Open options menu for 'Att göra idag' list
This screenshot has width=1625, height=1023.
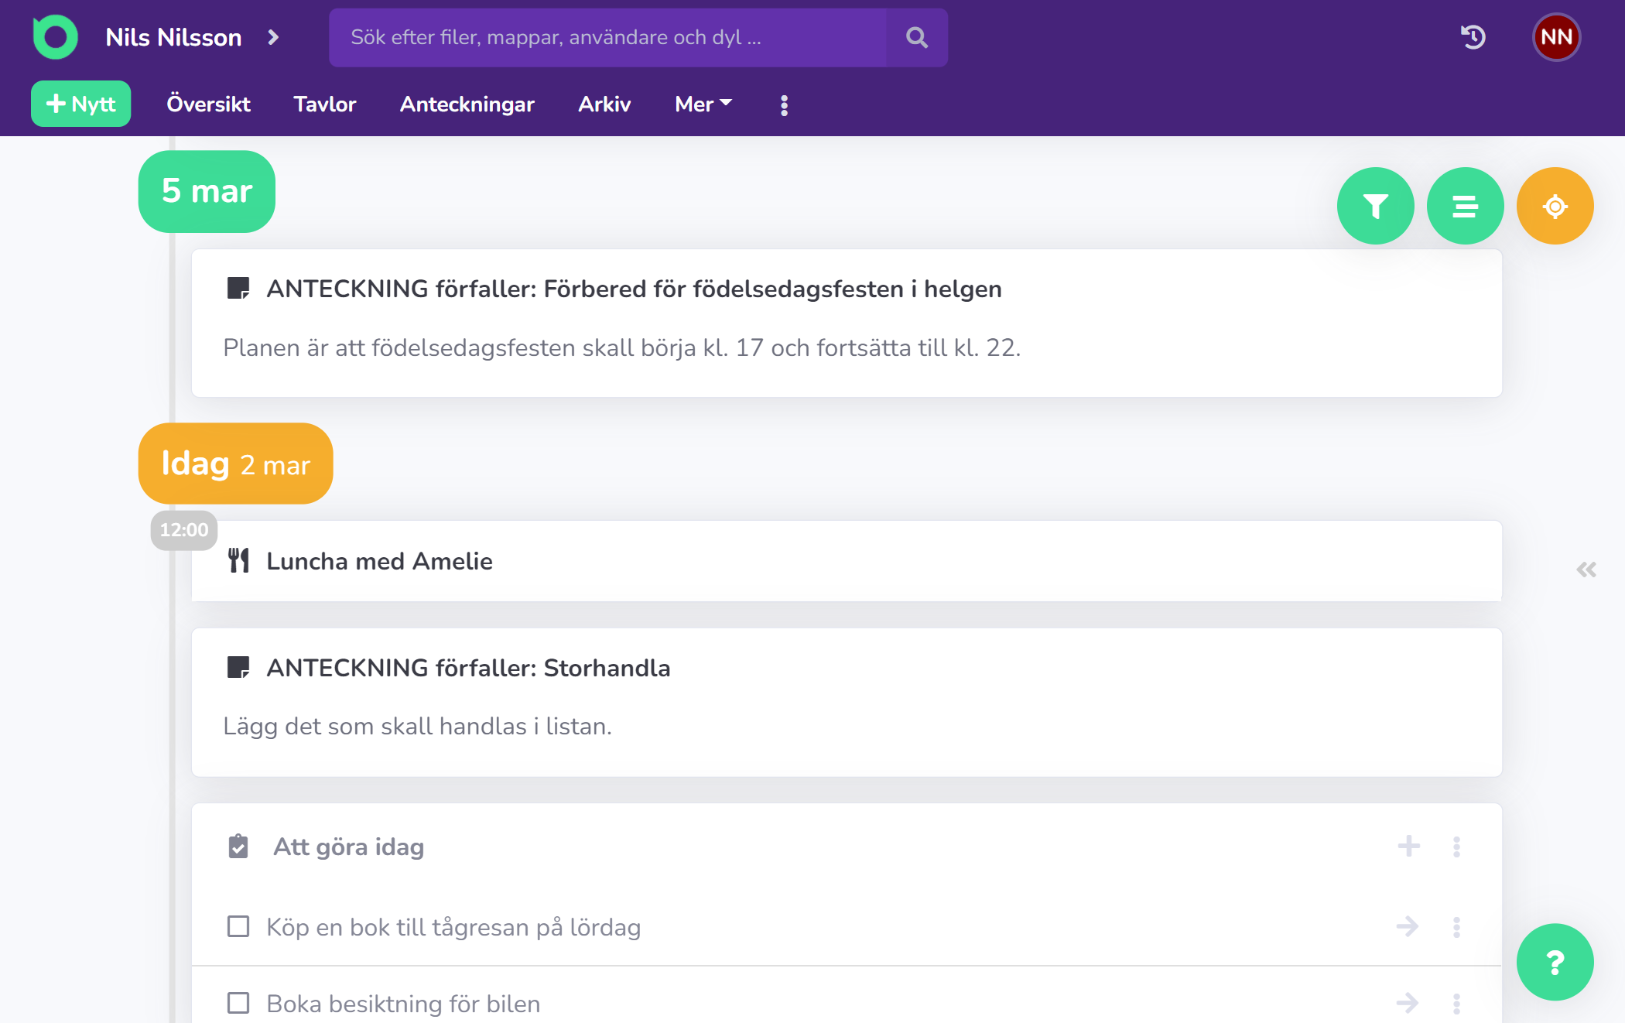[1456, 846]
